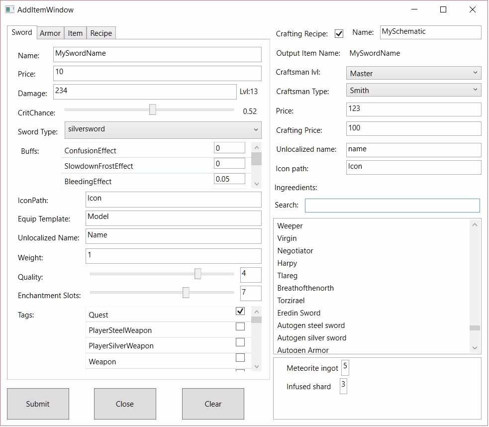Click the ingredients list scroll up arrow
Image resolution: width=489 pixels, height=427 pixels.
pos(475,224)
